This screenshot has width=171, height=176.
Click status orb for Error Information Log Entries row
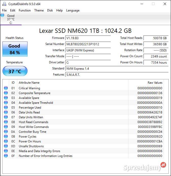pos(6,156)
